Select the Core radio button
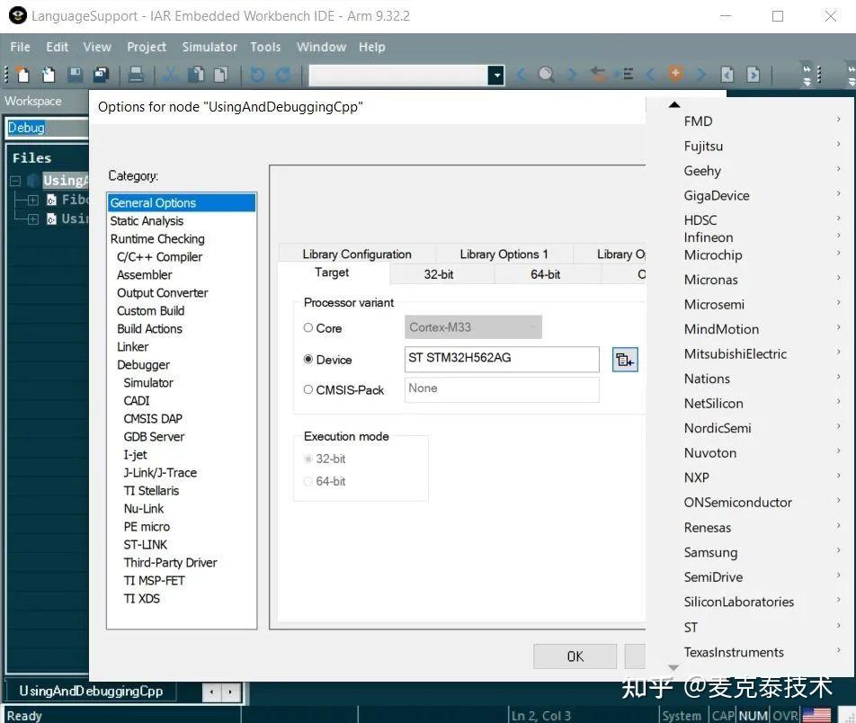The image size is (856, 723). click(308, 328)
